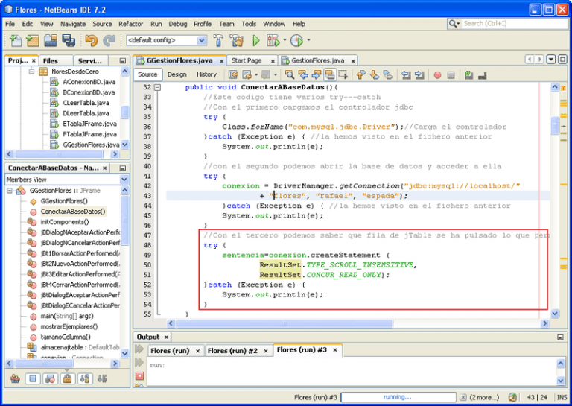This screenshot has height=406, width=572.
Task: Open the Members View combo box
Action: [x=67, y=180]
